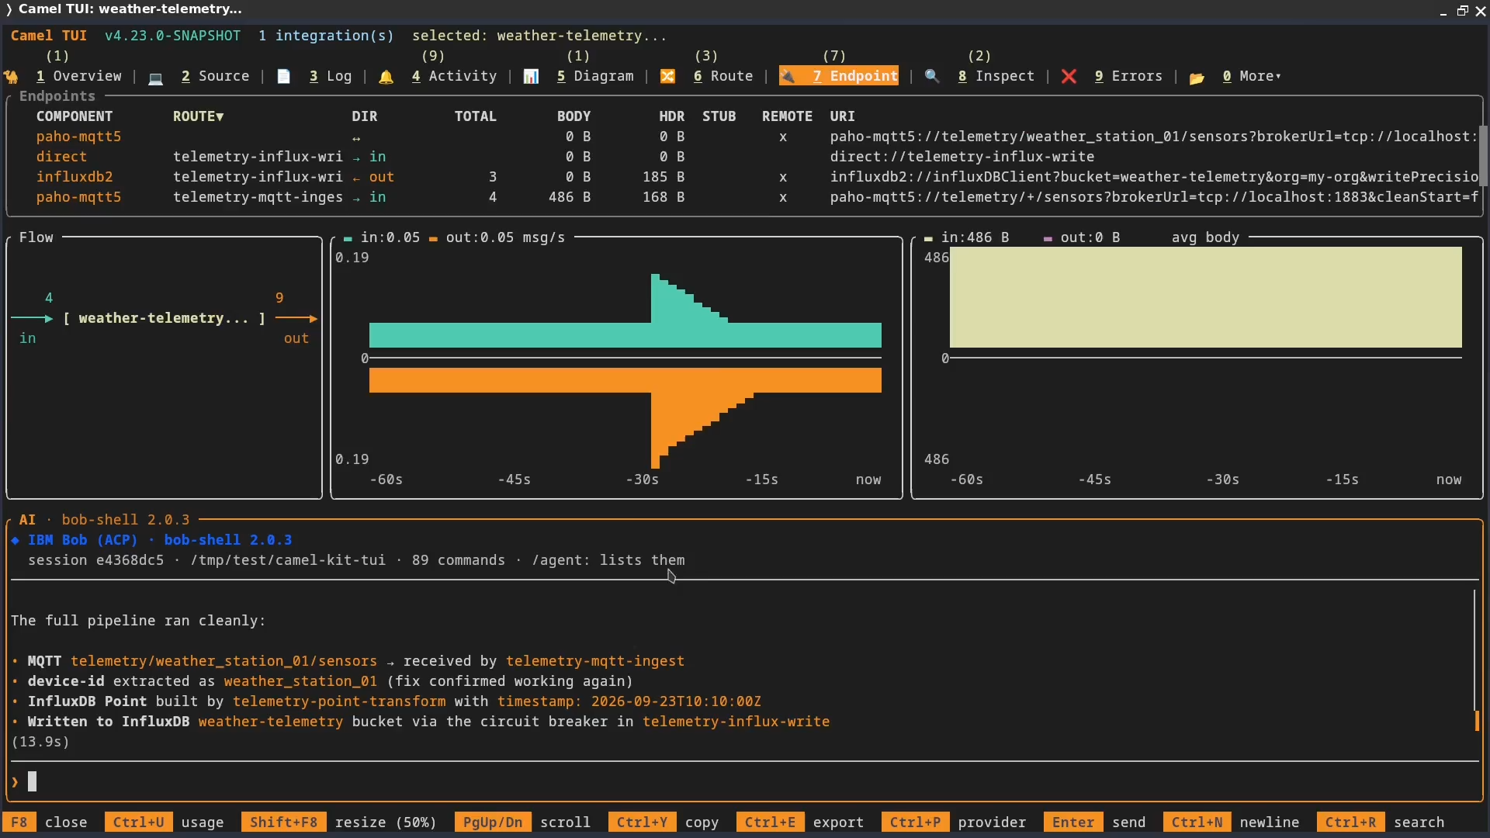Click the Ctrl+U usage shortcut

pyautogui.click(x=165, y=822)
